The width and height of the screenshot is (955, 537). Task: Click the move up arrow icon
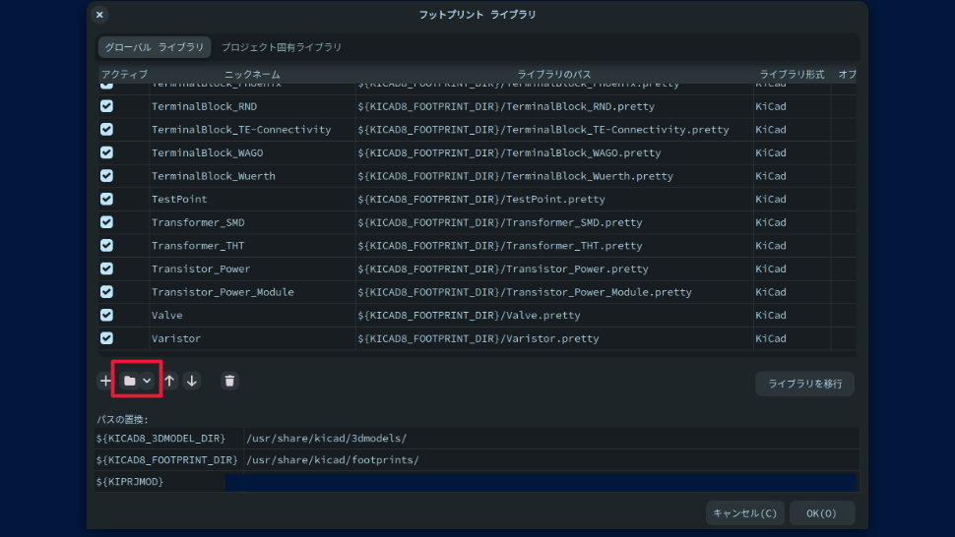[x=169, y=381]
